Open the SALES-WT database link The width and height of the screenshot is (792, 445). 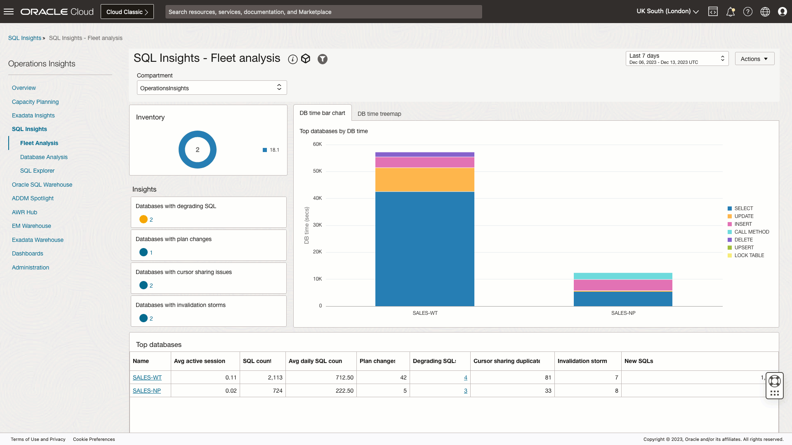[147, 377]
